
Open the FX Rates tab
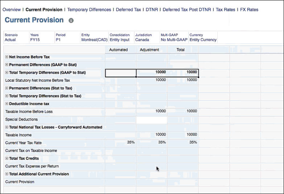(249, 9)
